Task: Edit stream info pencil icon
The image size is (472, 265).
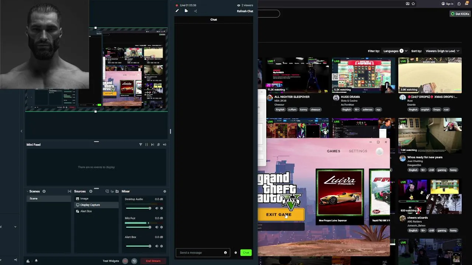Action: pyautogui.click(x=177, y=11)
